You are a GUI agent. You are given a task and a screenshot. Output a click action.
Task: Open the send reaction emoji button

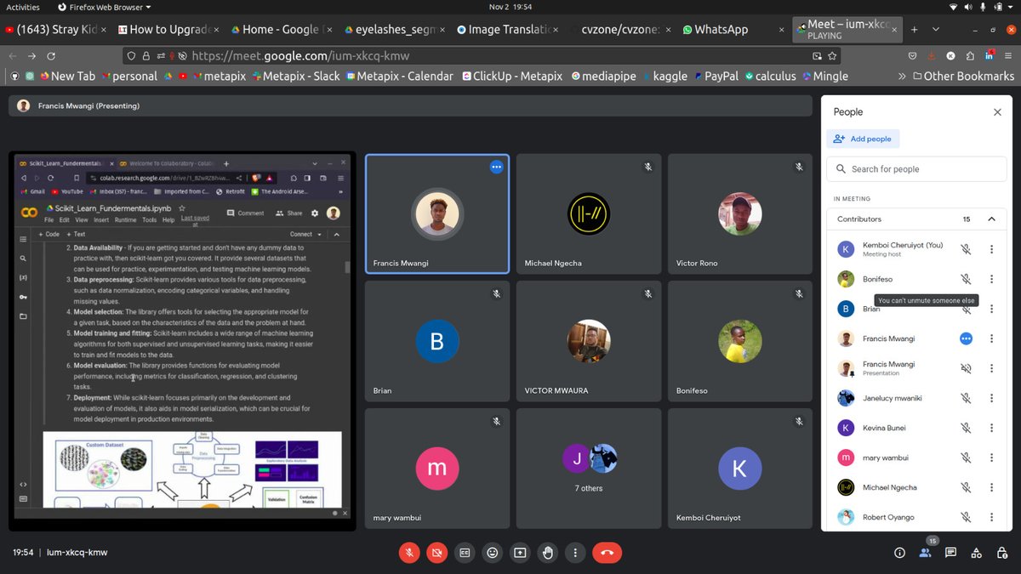pyautogui.click(x=492, y=553)
